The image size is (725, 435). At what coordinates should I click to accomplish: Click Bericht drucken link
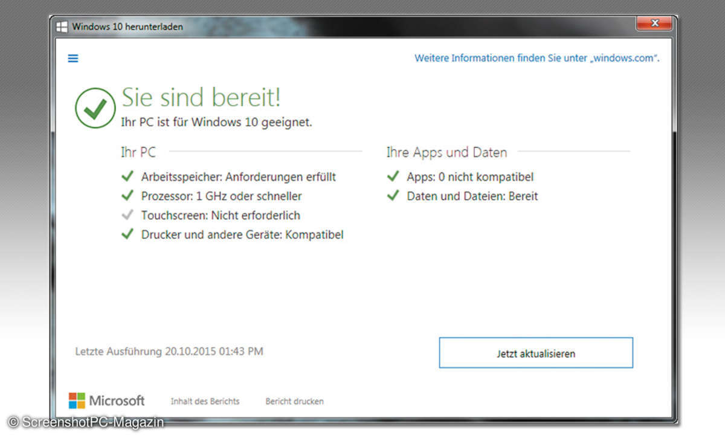point(294,401)
